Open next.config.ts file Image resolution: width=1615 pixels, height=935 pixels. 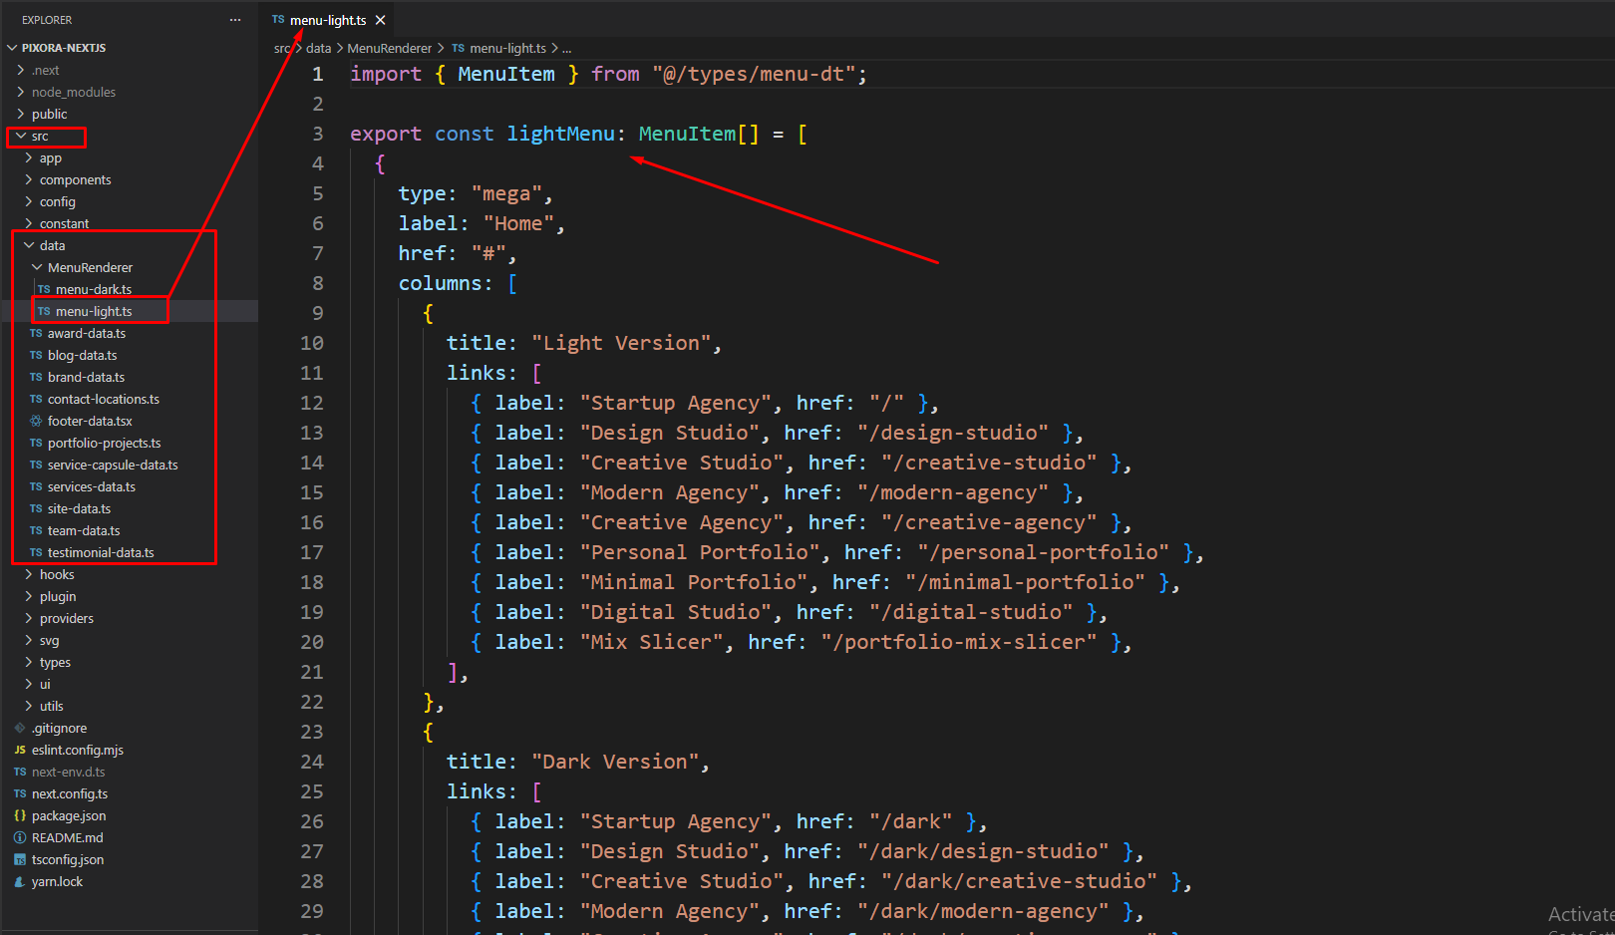[x=69, y=793]
